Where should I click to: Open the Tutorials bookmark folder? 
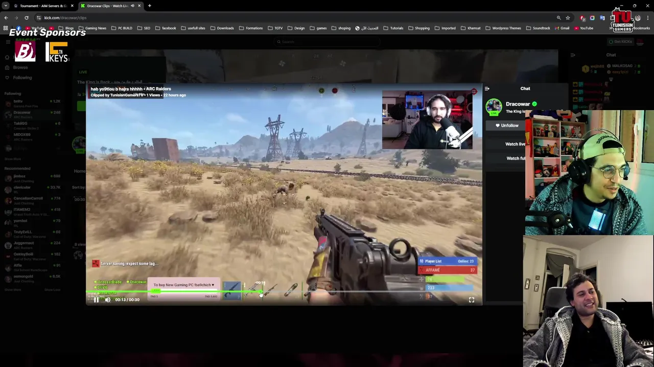393,28
